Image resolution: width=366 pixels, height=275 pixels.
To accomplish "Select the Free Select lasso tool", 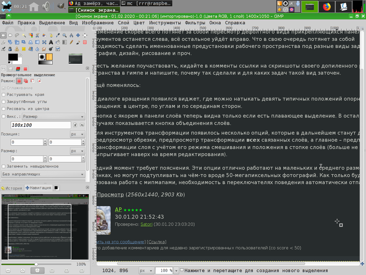I will click(x=17, y=35).
